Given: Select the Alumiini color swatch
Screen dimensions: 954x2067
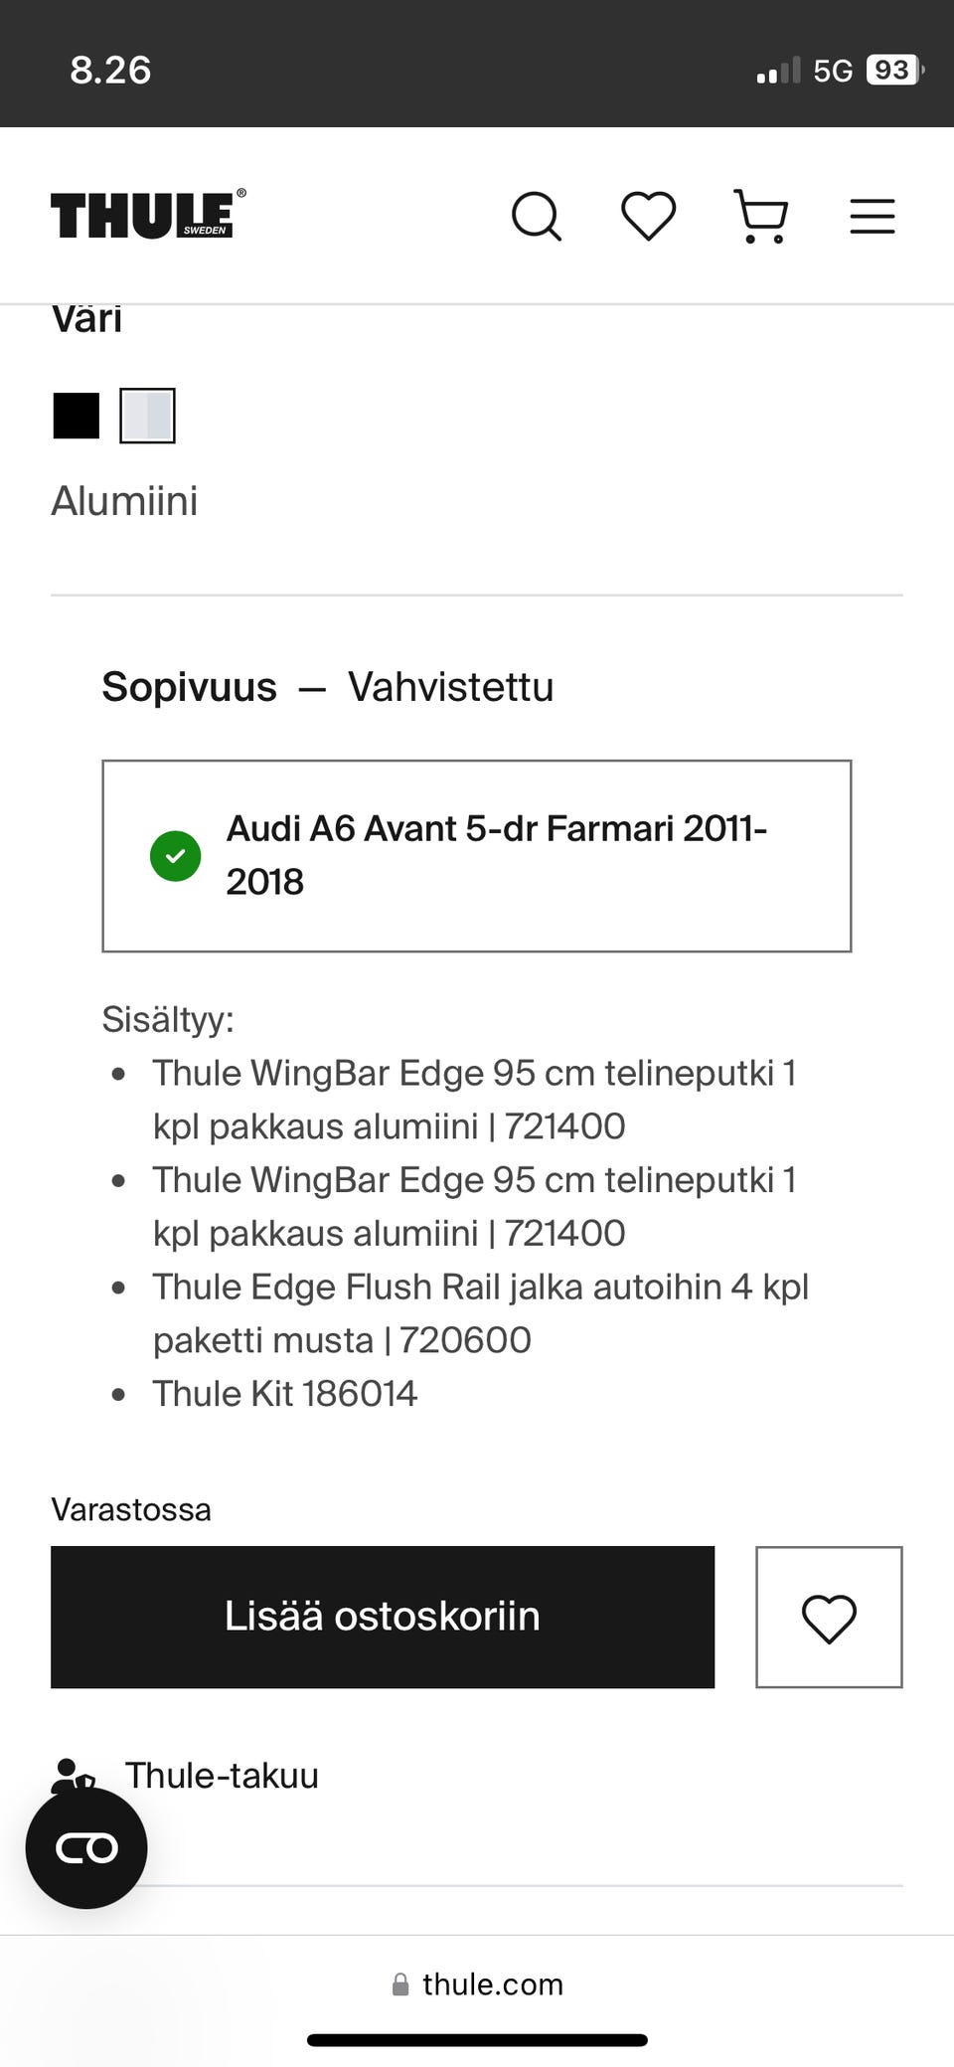Looking at the screenshot, I should [147, 415].
